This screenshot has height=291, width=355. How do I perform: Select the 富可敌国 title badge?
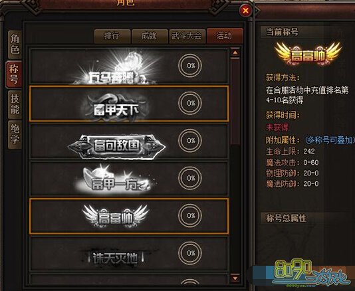[116, 145]
